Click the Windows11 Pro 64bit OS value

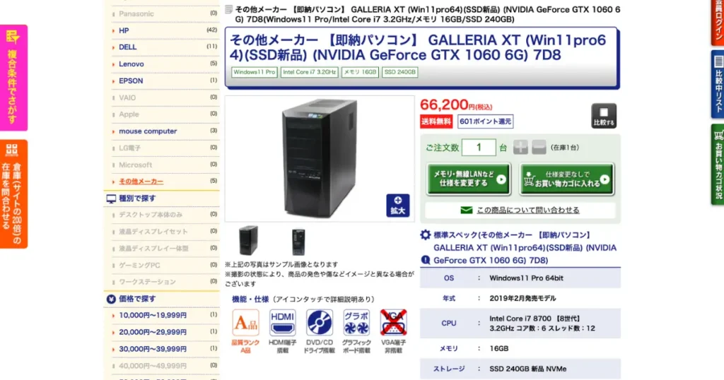[x=526, y=278]
